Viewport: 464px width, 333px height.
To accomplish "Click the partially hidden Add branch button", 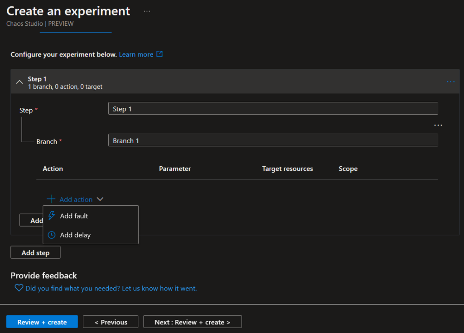I will (31, 220).
